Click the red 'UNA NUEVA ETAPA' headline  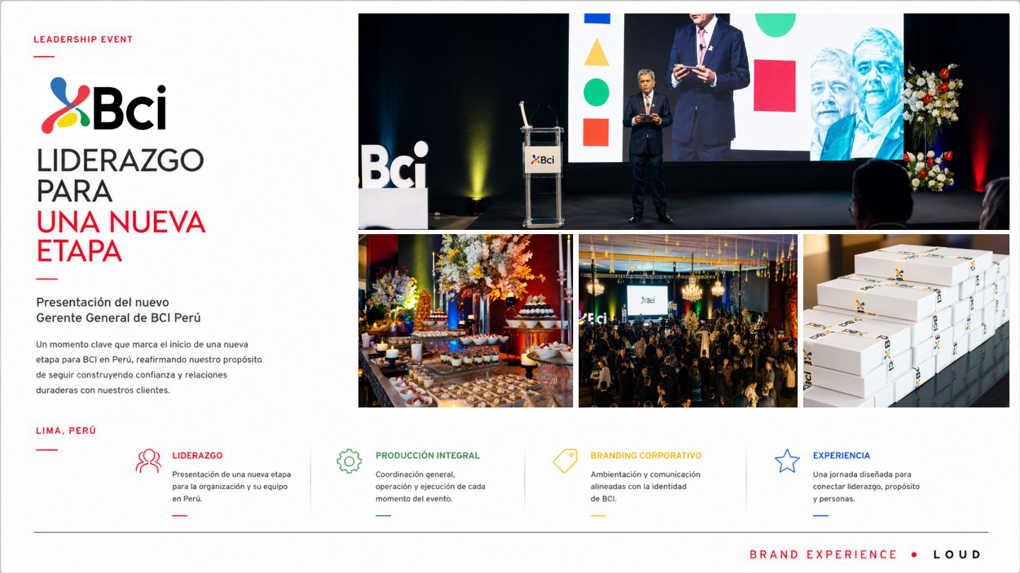[x=120, y=236]
